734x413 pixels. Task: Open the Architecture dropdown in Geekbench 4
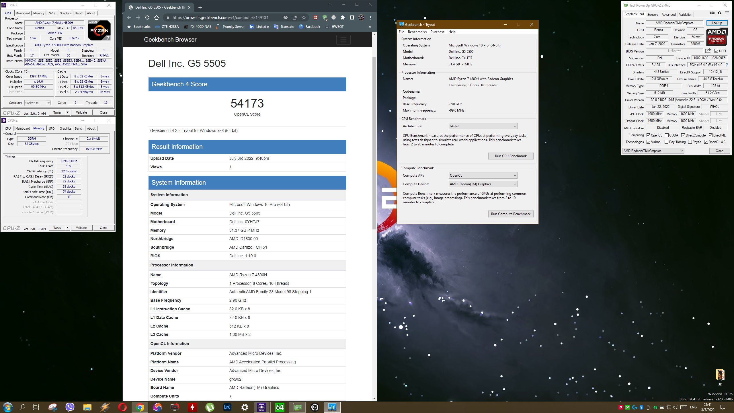pyautogui.click(x=483, y=126)
